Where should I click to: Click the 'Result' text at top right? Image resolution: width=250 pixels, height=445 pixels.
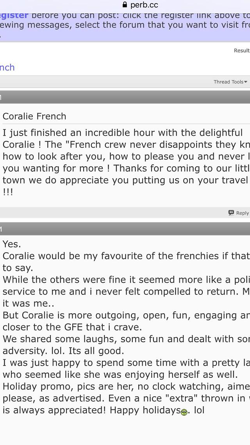242,50
